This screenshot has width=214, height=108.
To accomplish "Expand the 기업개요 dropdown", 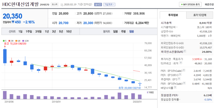I will (109, 4).
